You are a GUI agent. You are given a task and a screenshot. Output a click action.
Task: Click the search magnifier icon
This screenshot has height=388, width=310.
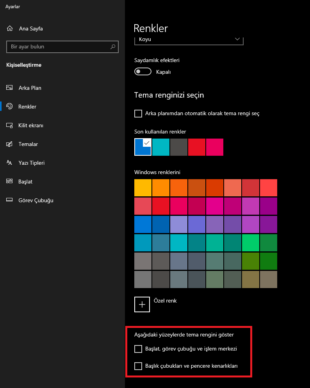point(113,47)
